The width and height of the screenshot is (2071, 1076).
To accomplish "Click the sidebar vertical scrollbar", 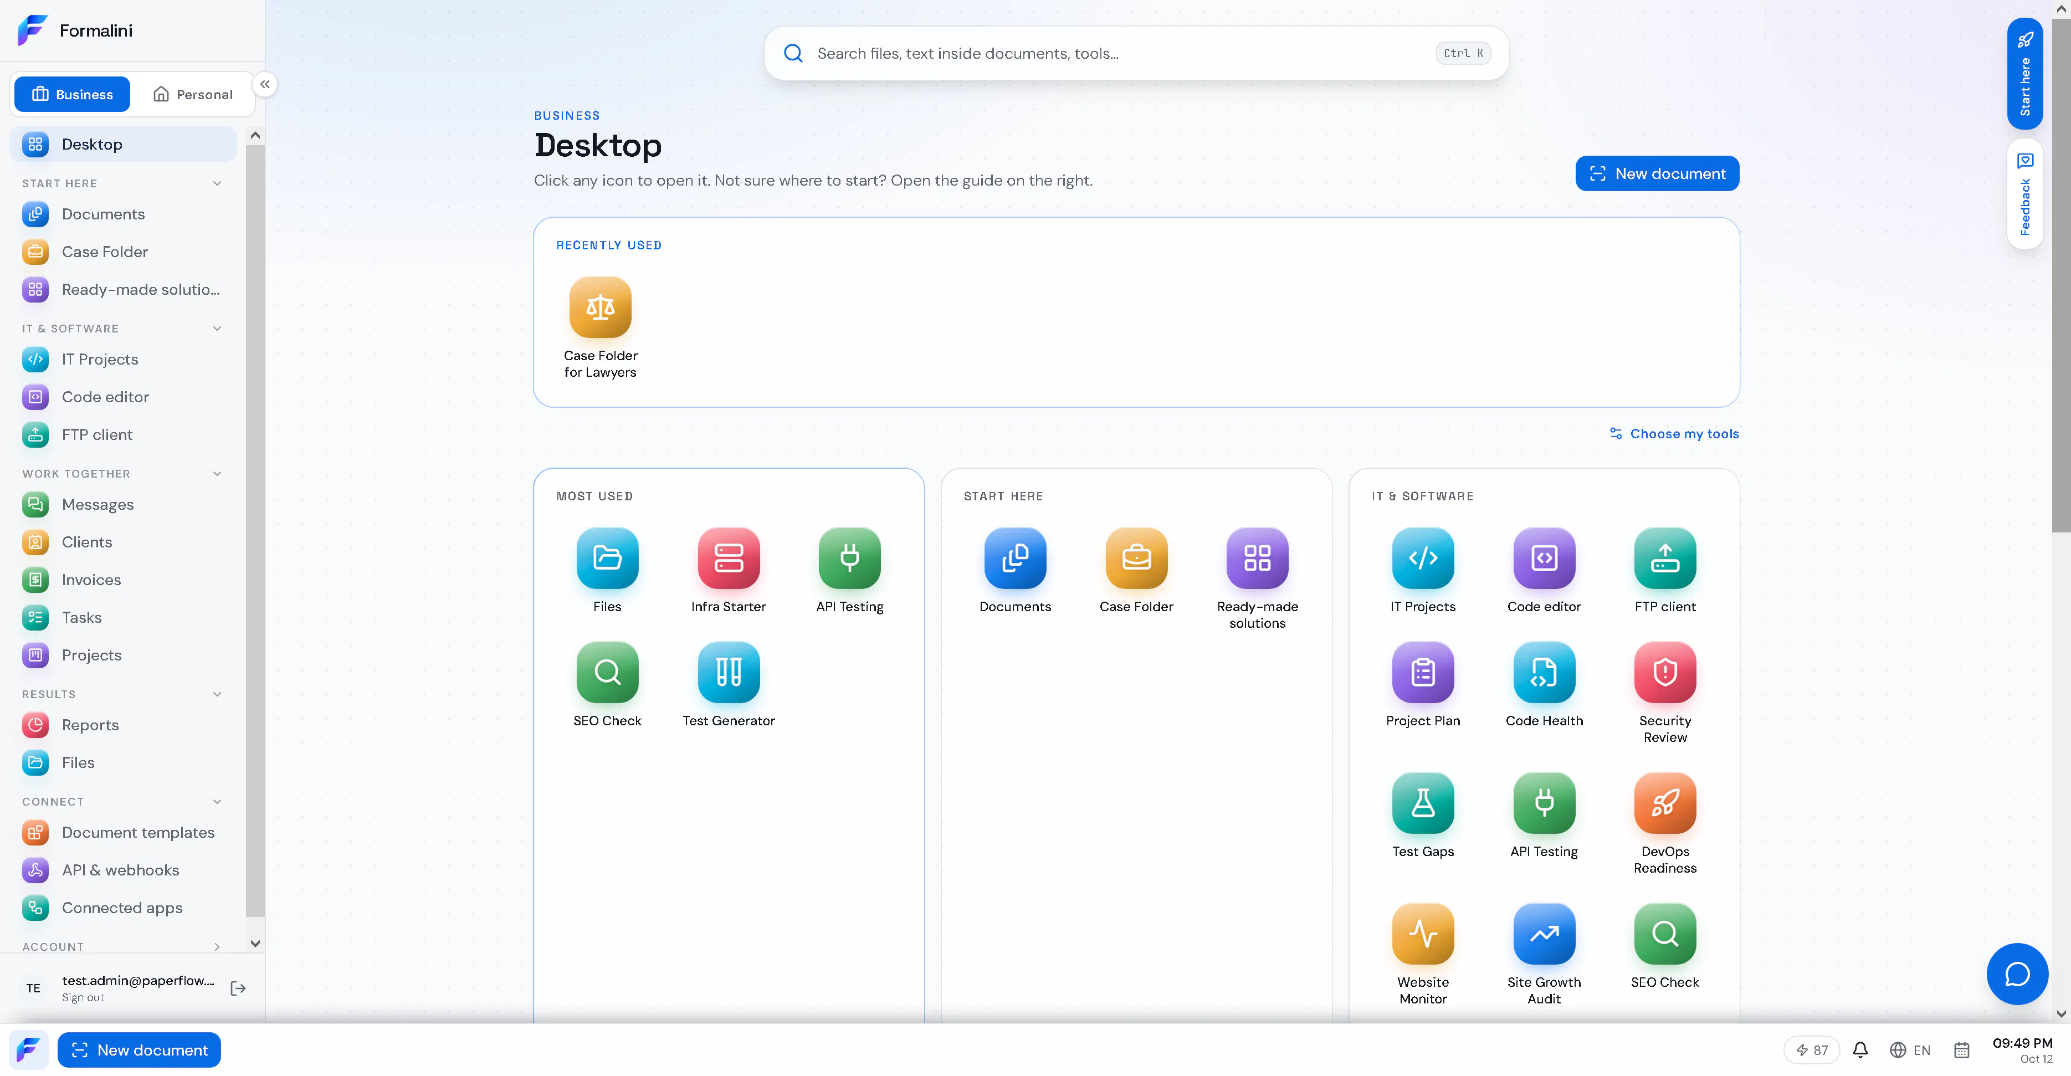I will [255, 531].
